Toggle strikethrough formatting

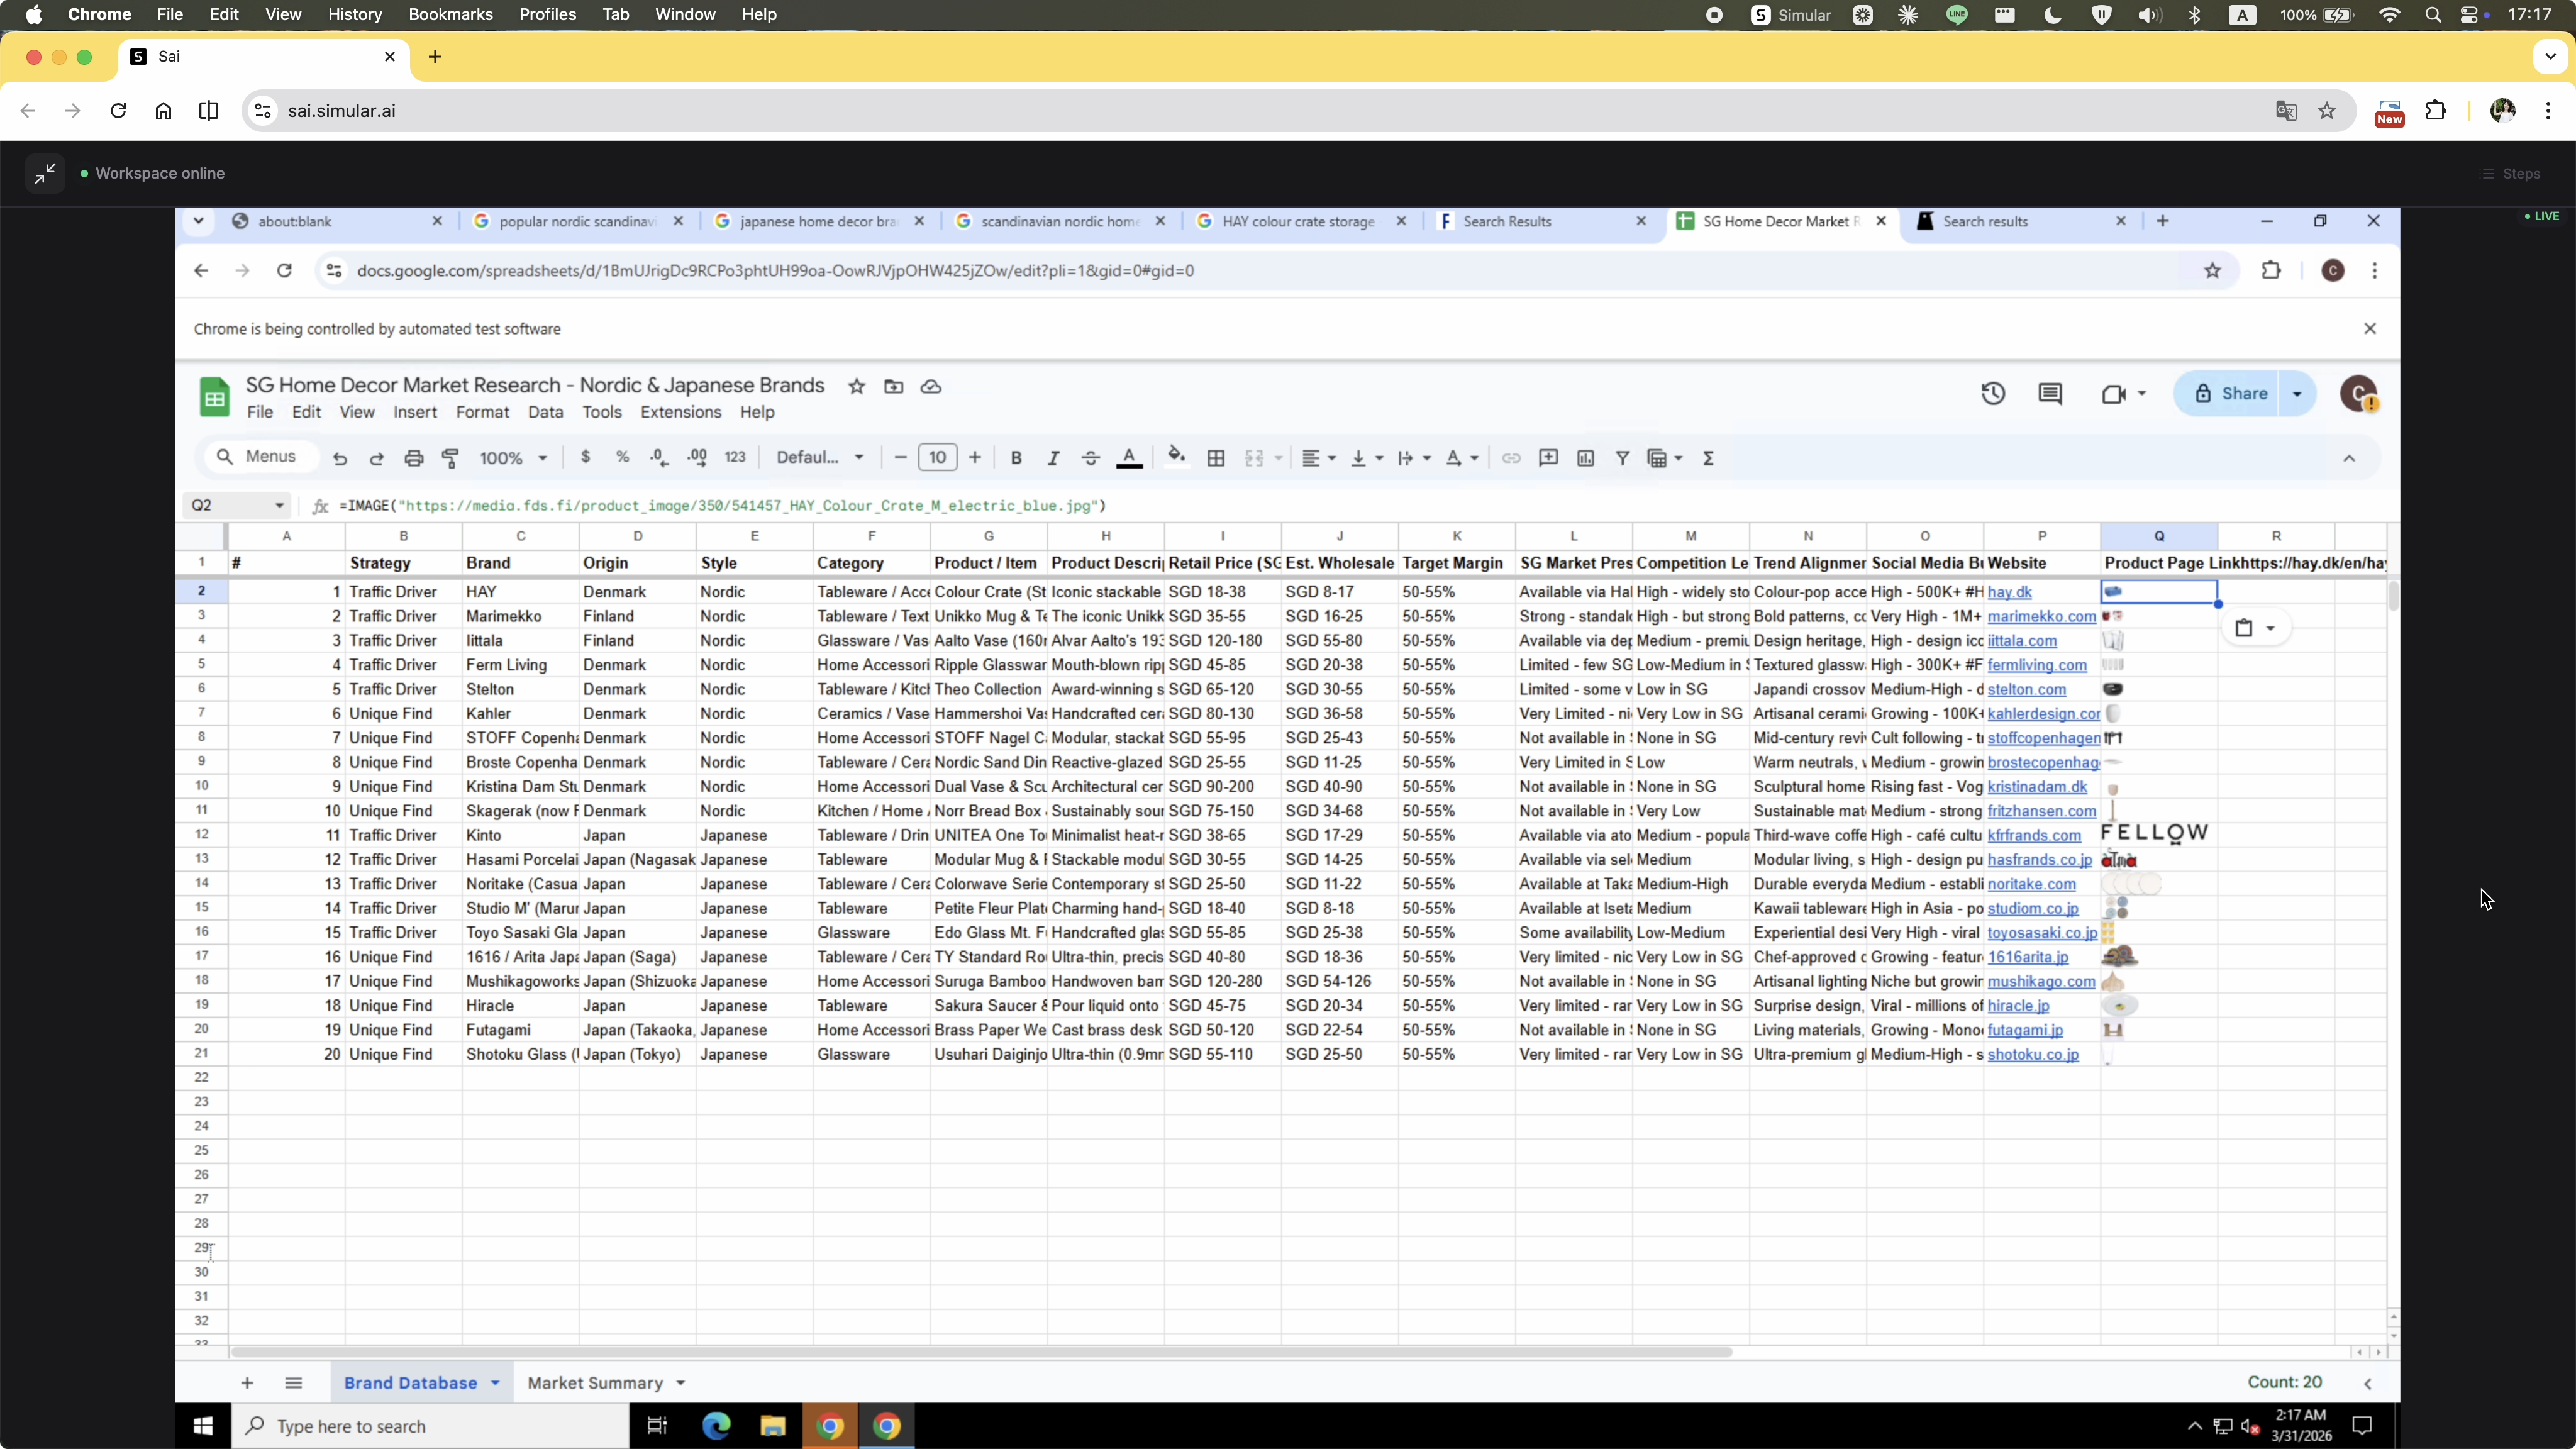1089,458
